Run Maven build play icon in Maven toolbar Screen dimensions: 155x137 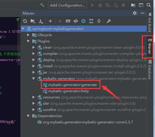[60, 21]
